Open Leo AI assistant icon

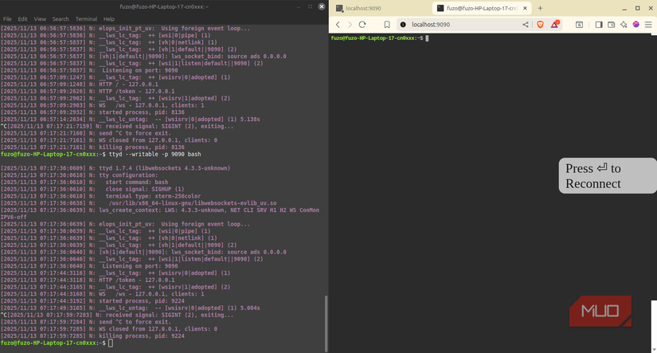(x=624, y=25)
